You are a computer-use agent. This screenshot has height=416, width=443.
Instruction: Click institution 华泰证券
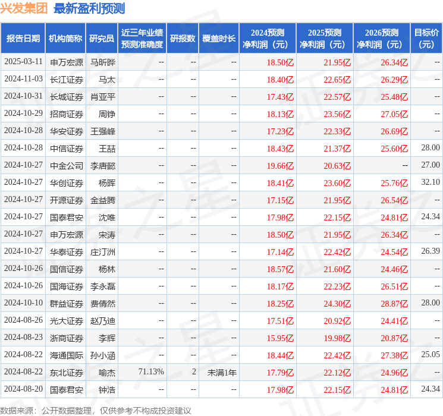click(67, 252)
